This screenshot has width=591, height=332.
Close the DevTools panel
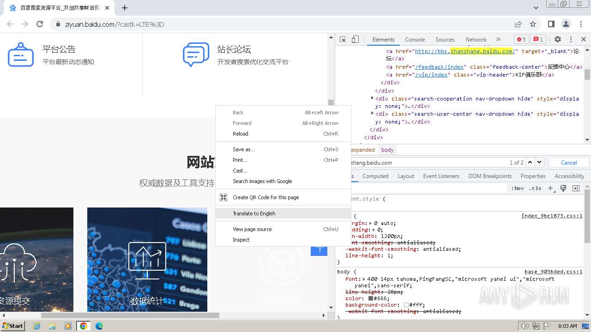pyautogui.click(x=584, y=40)
